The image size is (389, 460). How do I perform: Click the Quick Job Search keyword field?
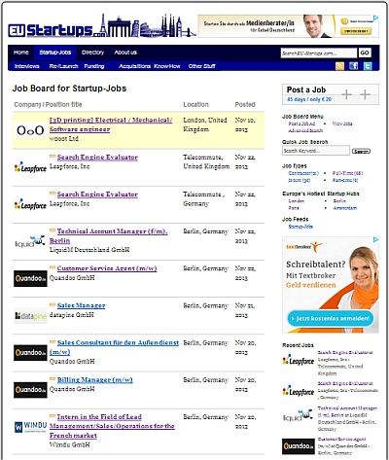(316, 151)
